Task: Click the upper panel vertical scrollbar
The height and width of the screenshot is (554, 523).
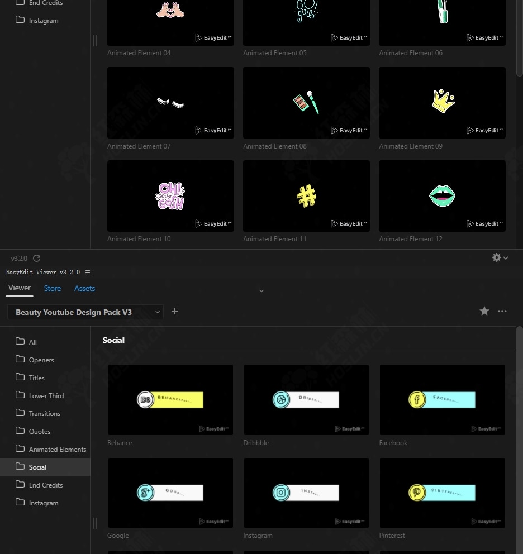Action: click(x=519, y=38)
